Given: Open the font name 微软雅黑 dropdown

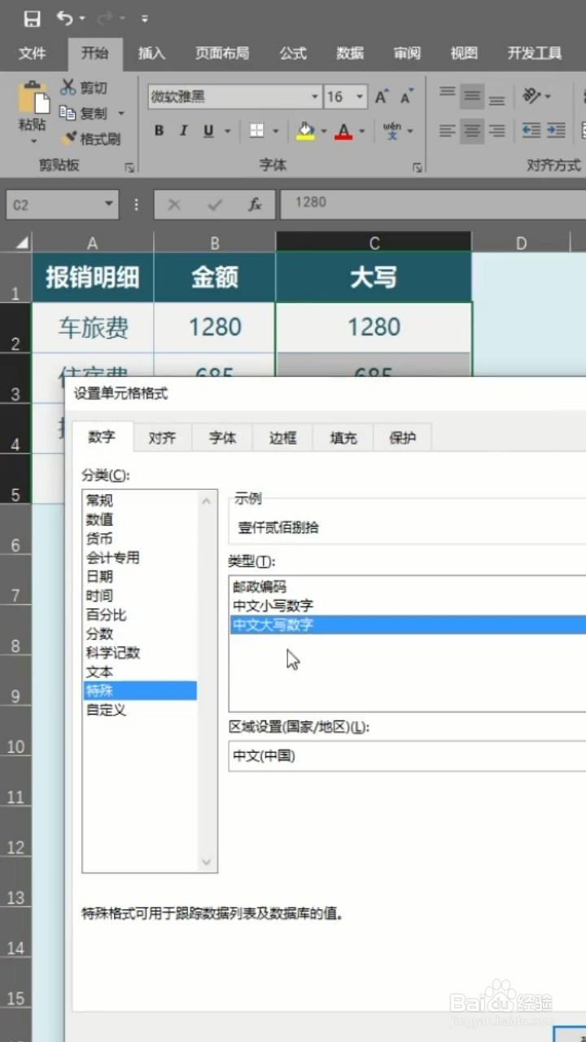Looking at the screenshot, I should click(x=315, y=97).
